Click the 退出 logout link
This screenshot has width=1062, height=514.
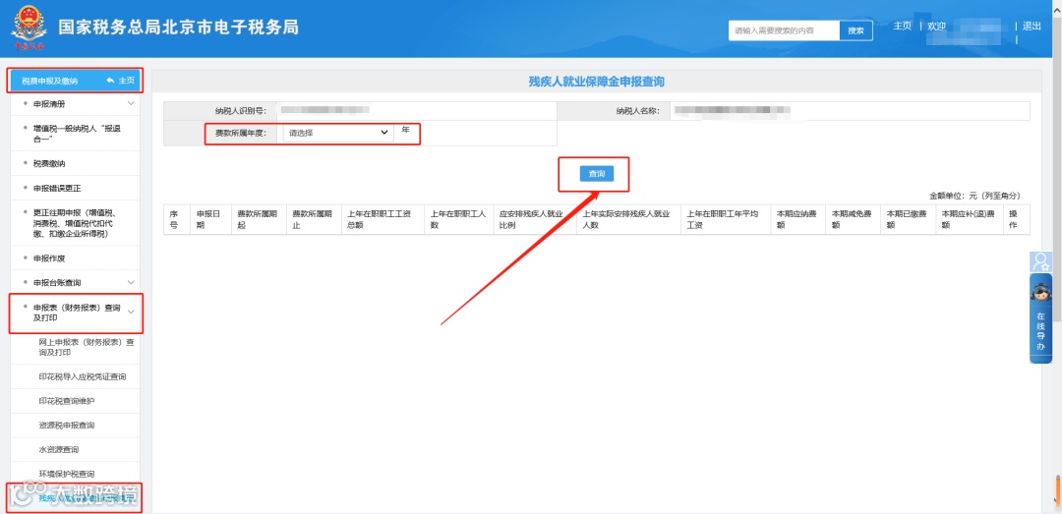[x=1032, y=26]
